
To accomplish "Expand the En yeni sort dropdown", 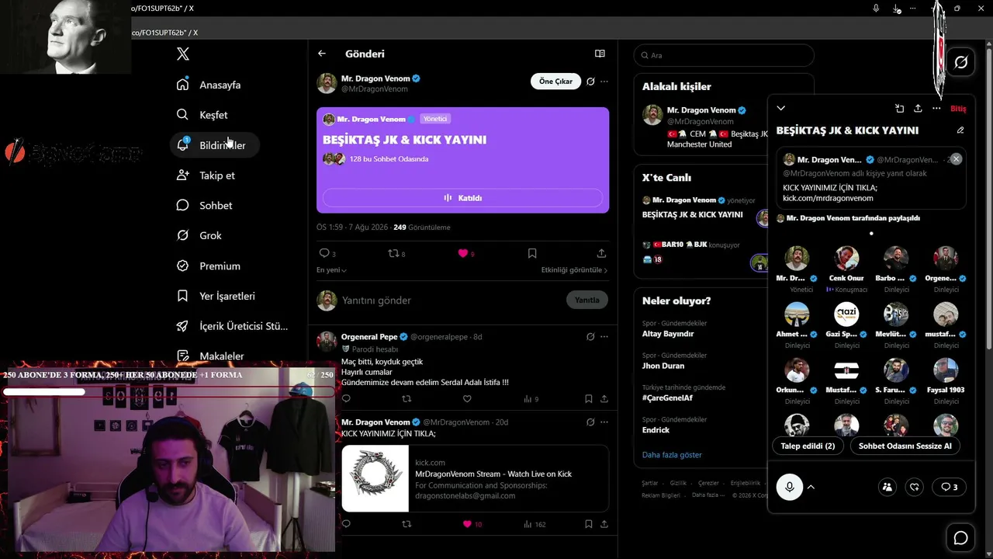I will (331, 270).
